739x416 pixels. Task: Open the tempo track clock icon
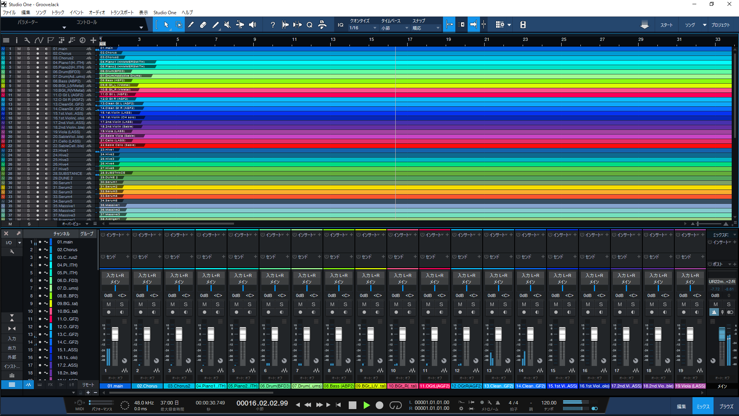[82, 40]
